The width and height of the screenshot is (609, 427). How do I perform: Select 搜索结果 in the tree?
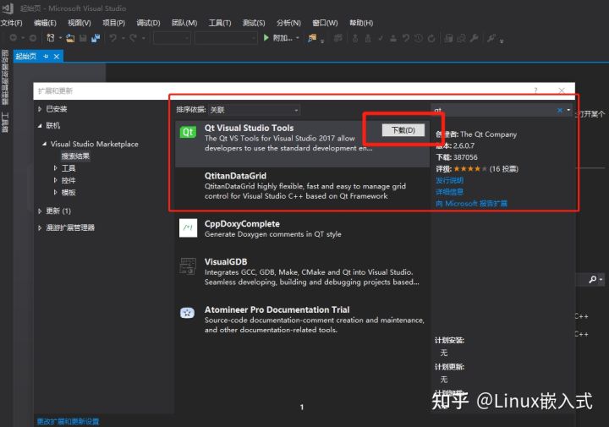pyautogui.click(x=75, y=156)
